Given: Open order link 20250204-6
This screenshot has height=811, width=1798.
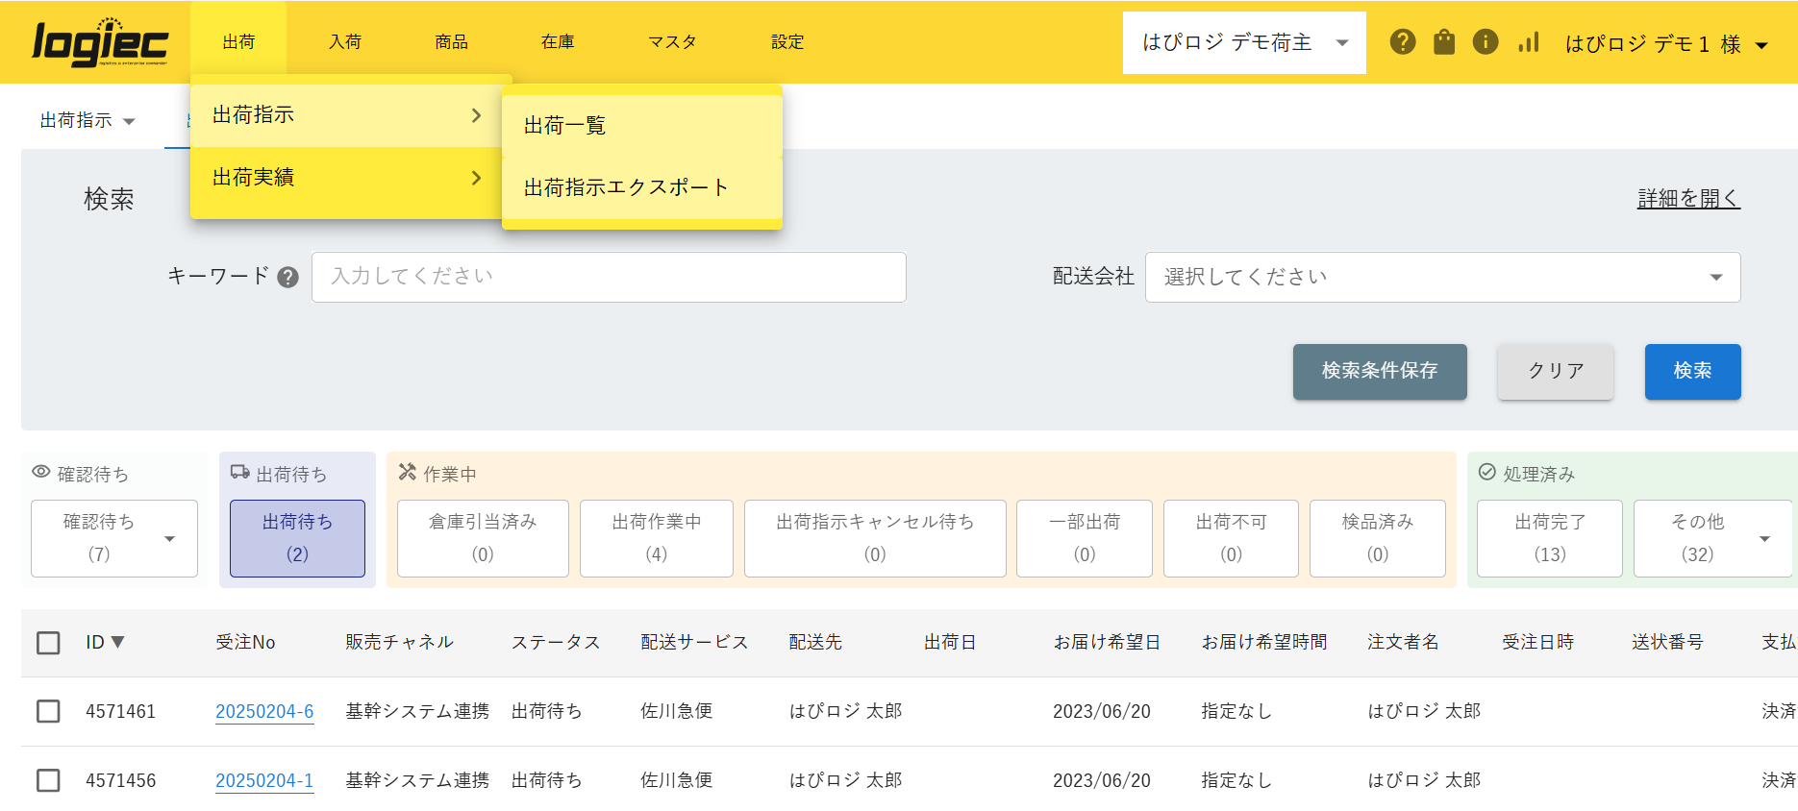Looking at the screenshot, I should [264, 711].
